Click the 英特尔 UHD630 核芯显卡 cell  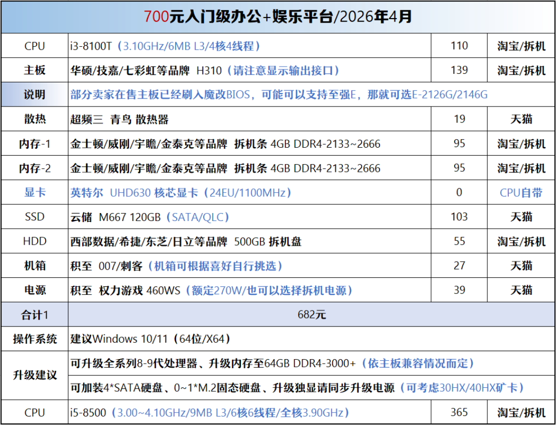tap(249, 192)
